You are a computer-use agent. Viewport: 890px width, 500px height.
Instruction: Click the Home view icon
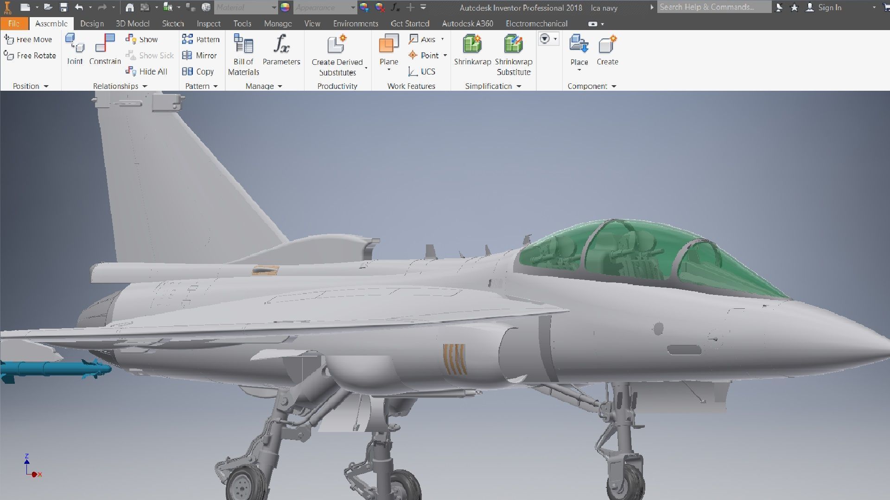tap(130, 7)
